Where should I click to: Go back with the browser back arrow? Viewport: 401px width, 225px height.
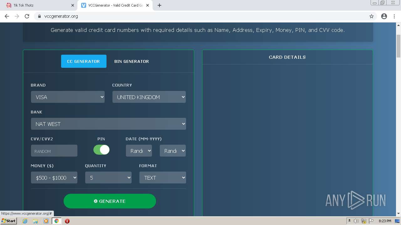click(7, 16)
